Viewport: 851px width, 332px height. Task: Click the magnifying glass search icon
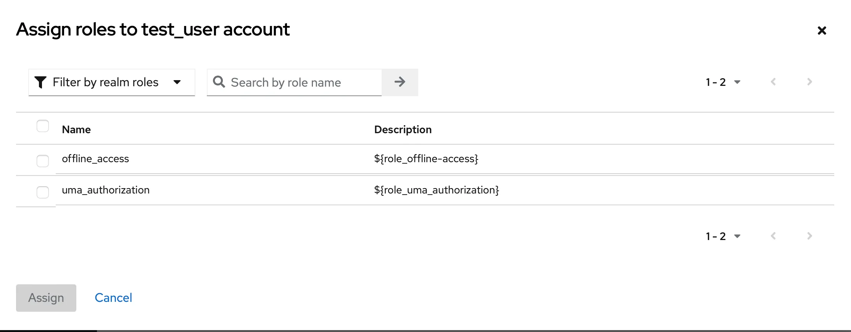pos(219,82)
